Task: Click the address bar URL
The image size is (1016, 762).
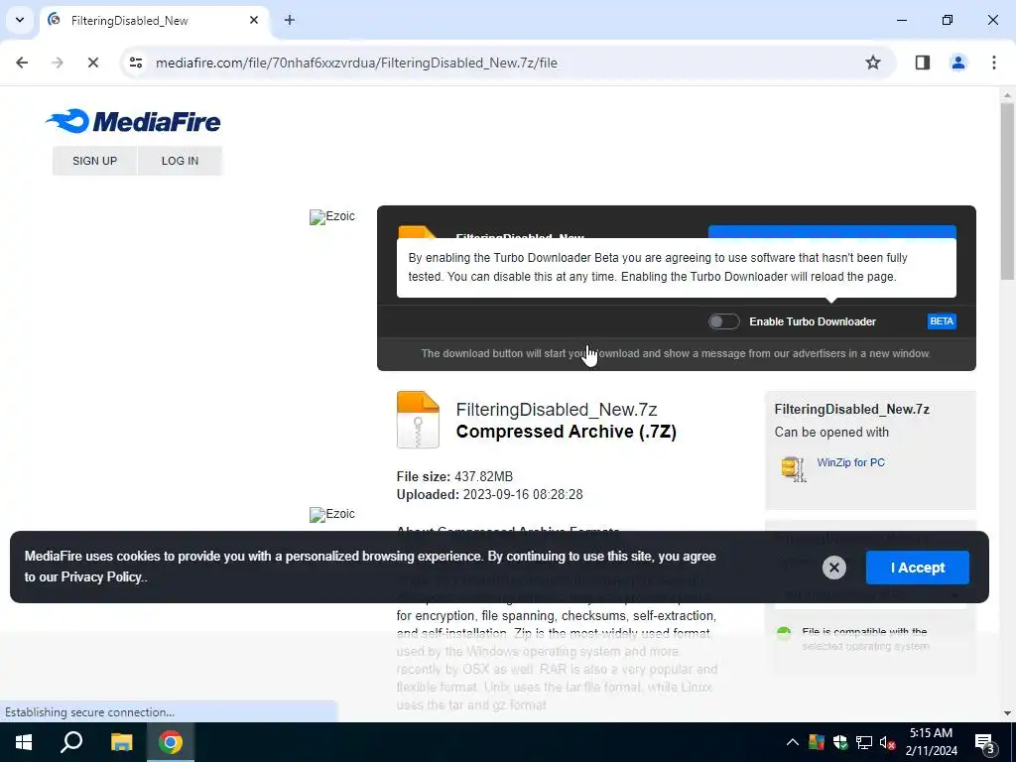Action: (356, 63)
